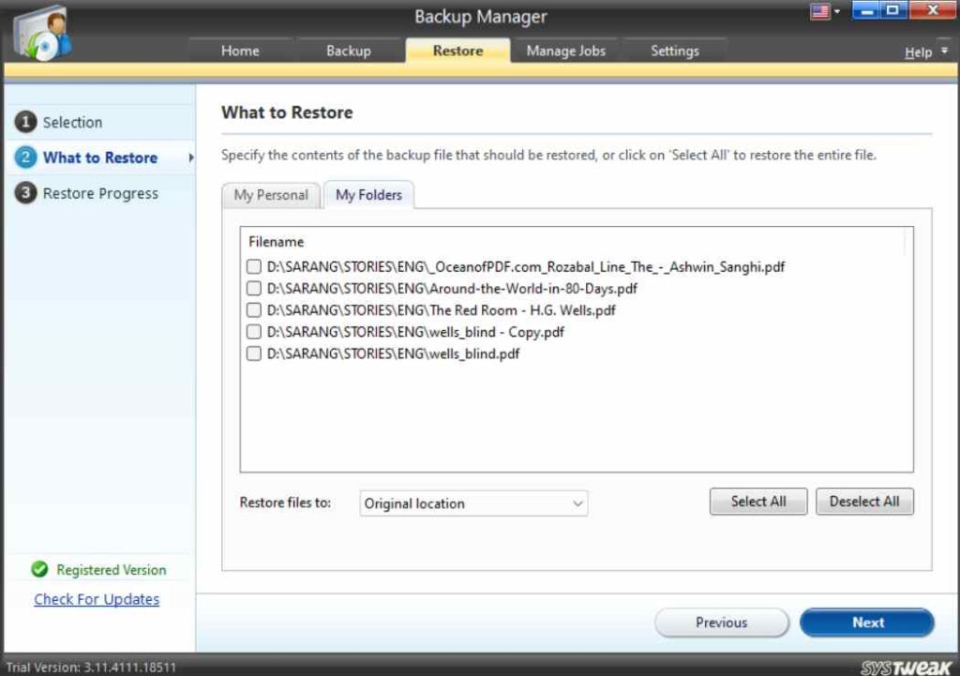Select the Restore tab
This screenshot has width=960, height=676.
click(457, 51)
